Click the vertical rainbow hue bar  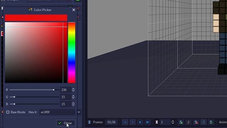point(72,53)
